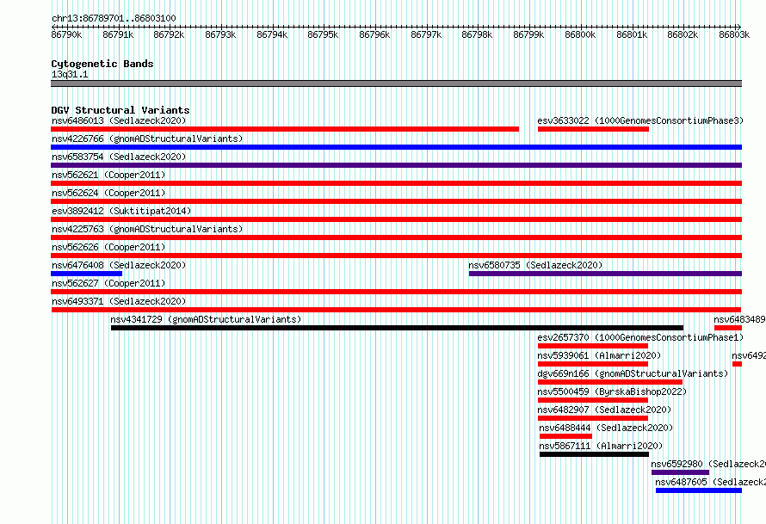This screenshot has width=766, height=524.
Task: Click the esv2657370 1000GenomesConsortiumPhase1 label
Action: point(640,337)
